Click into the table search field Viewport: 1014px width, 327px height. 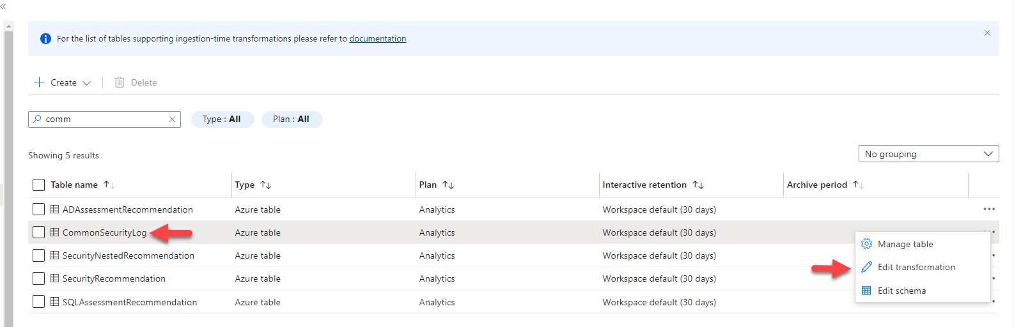coord(102,119)
